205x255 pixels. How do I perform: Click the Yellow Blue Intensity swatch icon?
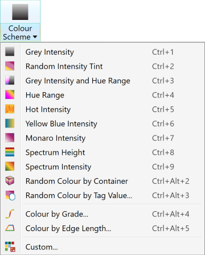tap(10, 124)
